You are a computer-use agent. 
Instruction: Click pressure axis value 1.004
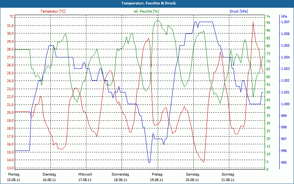[x=286, y=57]
